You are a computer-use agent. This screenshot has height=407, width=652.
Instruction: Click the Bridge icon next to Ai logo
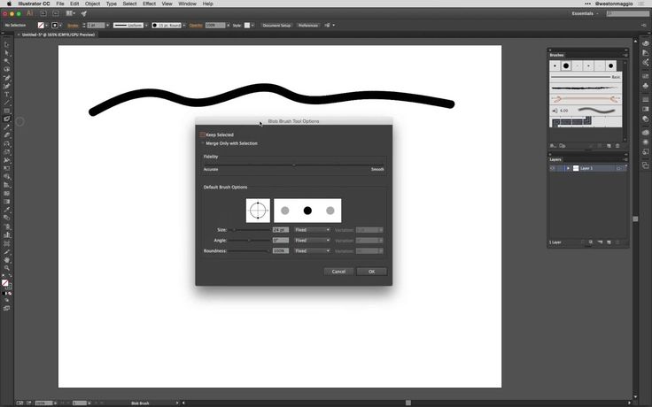43,13
